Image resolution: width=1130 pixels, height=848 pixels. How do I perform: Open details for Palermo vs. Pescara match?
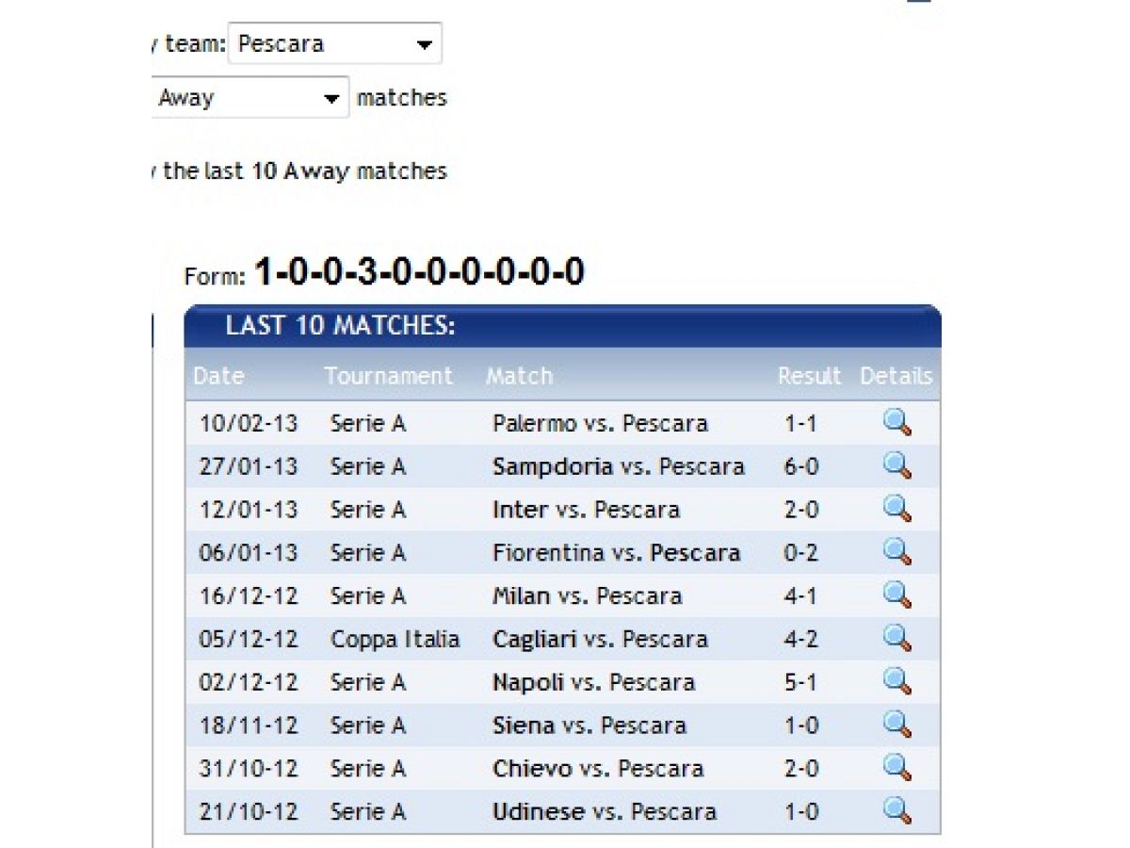click(x=896, y=423)
